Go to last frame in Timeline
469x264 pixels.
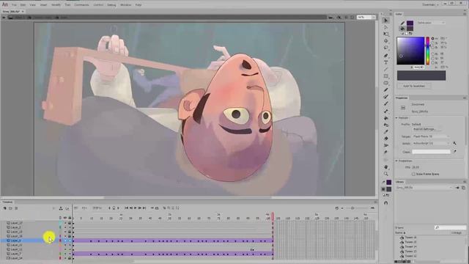[x=144, y=208]
